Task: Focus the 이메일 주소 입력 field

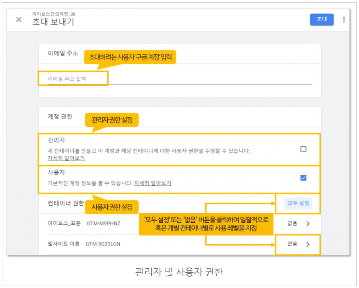Action: tap(180, 79)
